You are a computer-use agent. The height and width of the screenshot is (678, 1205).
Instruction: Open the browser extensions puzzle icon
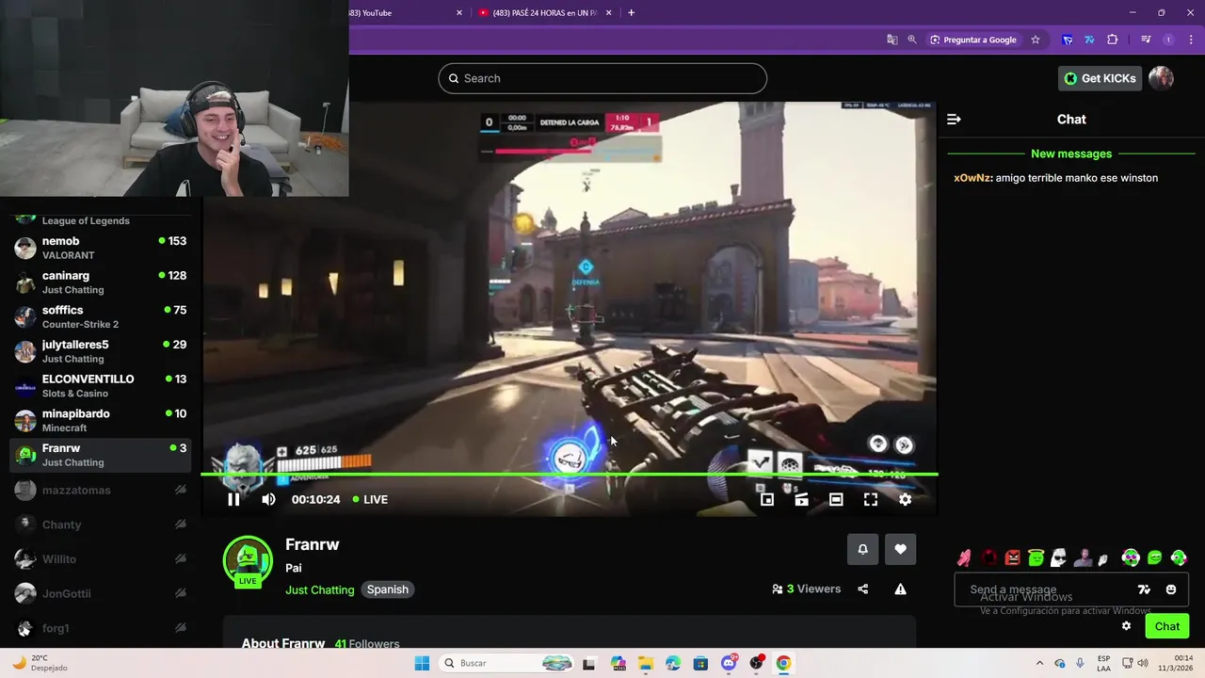[x=1113, y=40]
